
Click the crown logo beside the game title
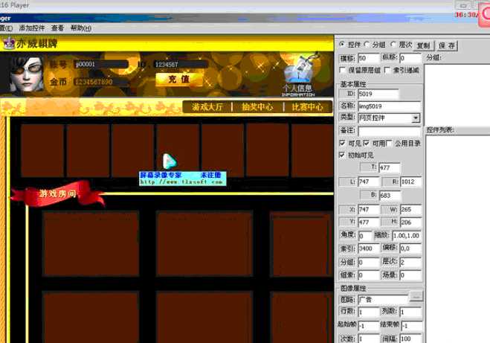point(8,42)
